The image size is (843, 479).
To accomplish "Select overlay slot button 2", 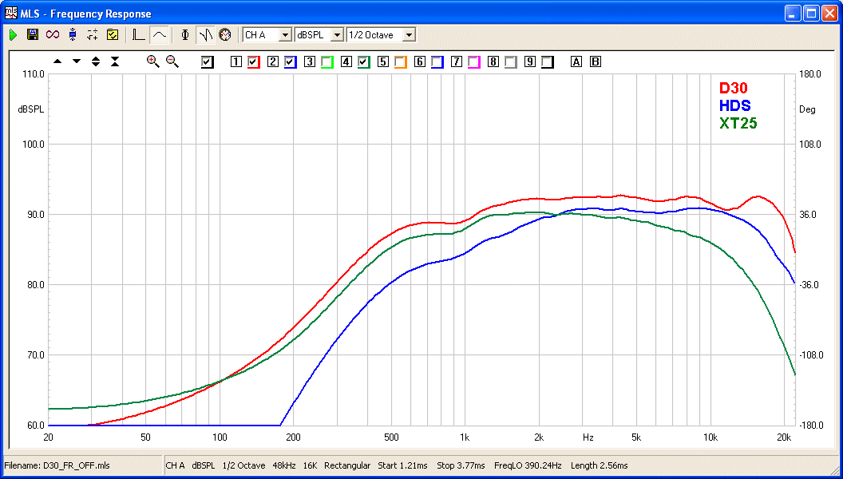I will point(273,61).
